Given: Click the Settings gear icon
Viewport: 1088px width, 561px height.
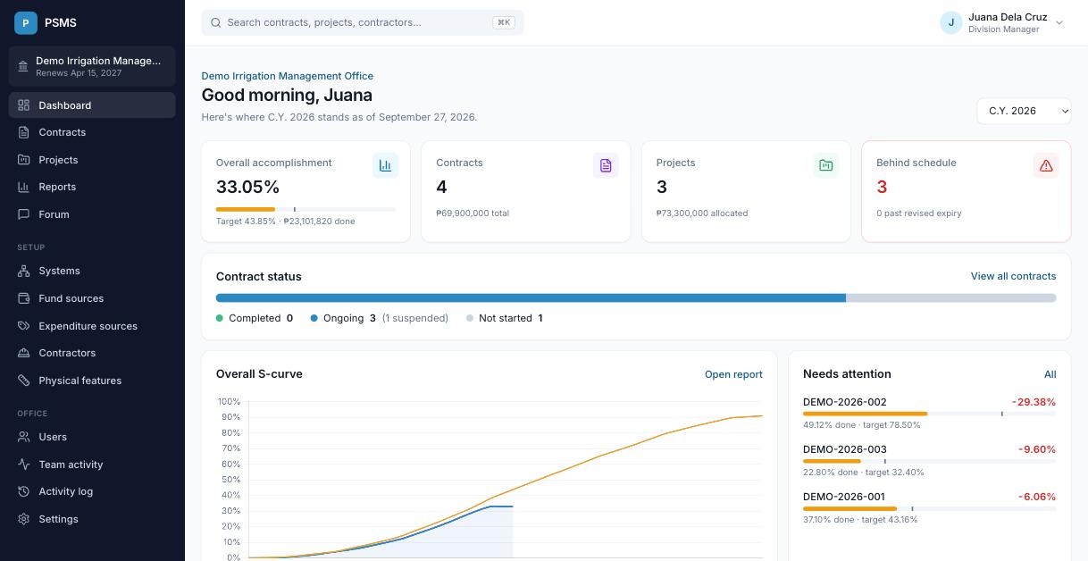Looking at the screenshot, I should [x=24, y=519].
